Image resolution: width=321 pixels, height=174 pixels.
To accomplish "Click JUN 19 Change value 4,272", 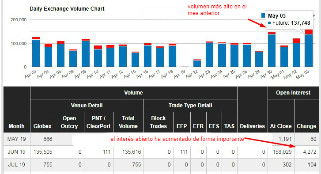I will click(310, 152).
